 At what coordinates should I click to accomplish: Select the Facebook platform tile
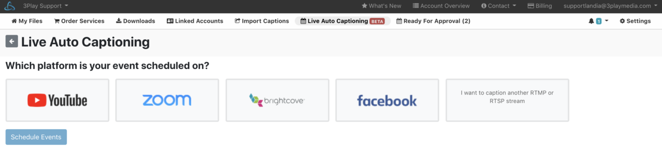point(387,100)
